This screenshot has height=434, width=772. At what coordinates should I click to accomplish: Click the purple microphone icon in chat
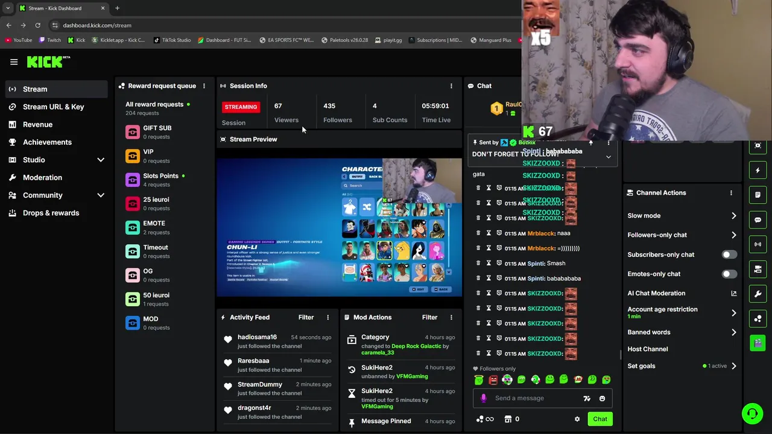(x=483, y=398)
